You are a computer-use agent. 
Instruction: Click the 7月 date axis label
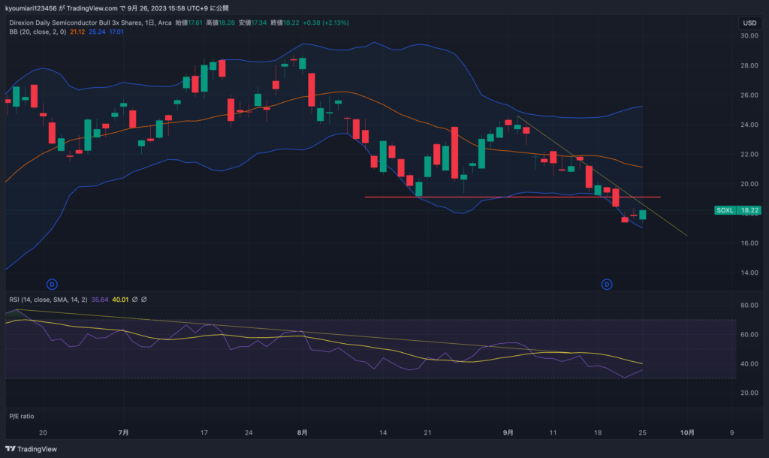point(124,432)
